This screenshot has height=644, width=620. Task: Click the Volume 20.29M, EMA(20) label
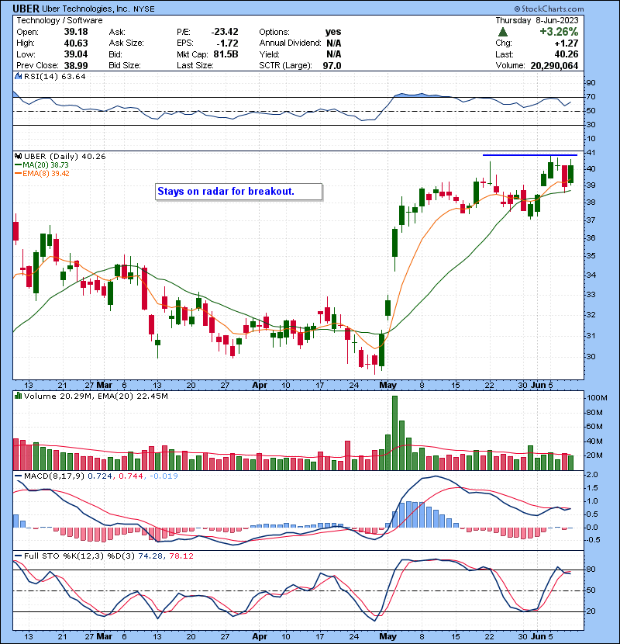tap(95, 396)
